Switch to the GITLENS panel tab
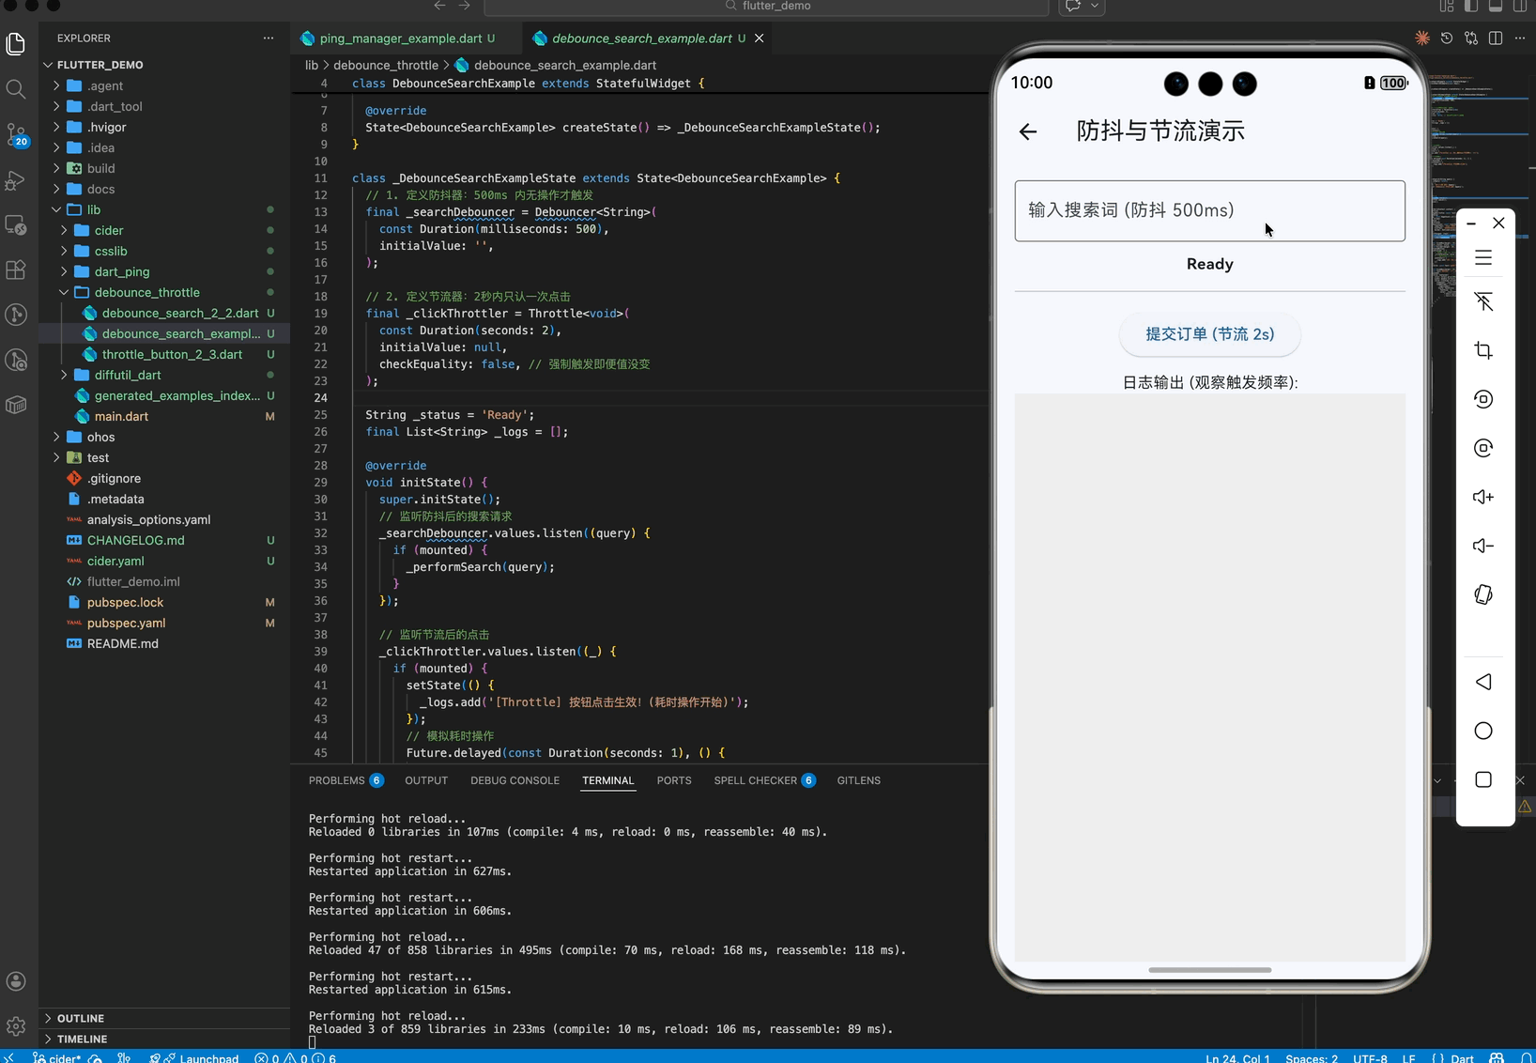Viewport: 1536px width, 1063px height. tap(858, 780)
